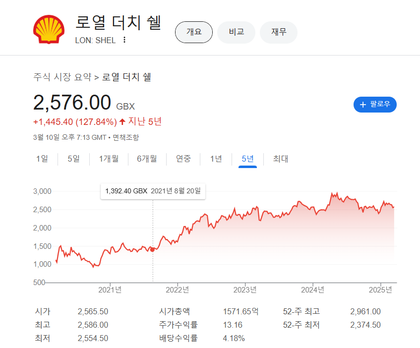Click the 면책조항 disclaimer link
The width and height of the screenshot is (420, 348).
[126, 138]
